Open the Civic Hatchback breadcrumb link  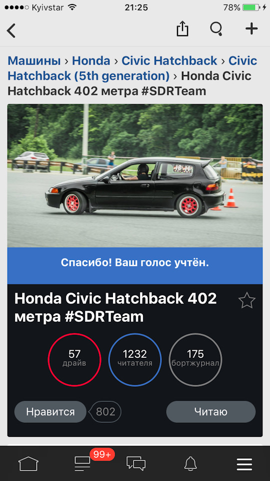pos(169,61)
